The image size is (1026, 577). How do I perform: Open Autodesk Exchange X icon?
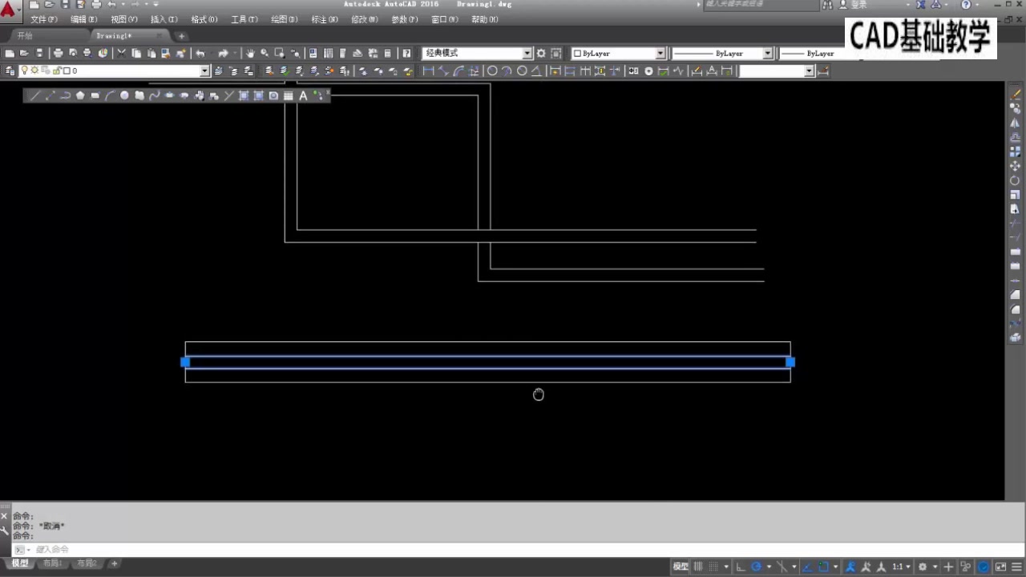click(922, 5)
